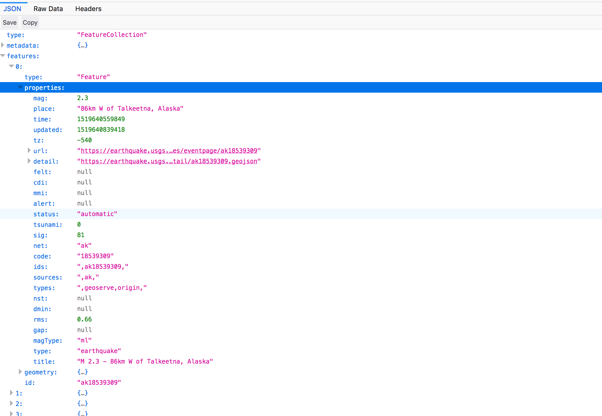Expand the geometry object
Image resolution: width=602 pixels, height=416 pixels.
point(20,372)
